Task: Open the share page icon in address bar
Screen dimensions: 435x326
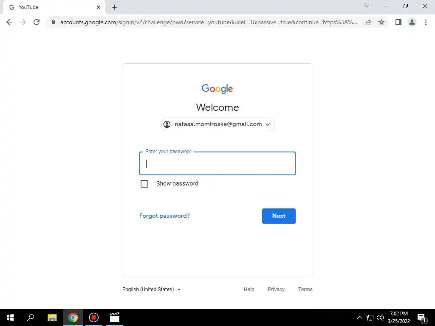Action: coord(368,22)
